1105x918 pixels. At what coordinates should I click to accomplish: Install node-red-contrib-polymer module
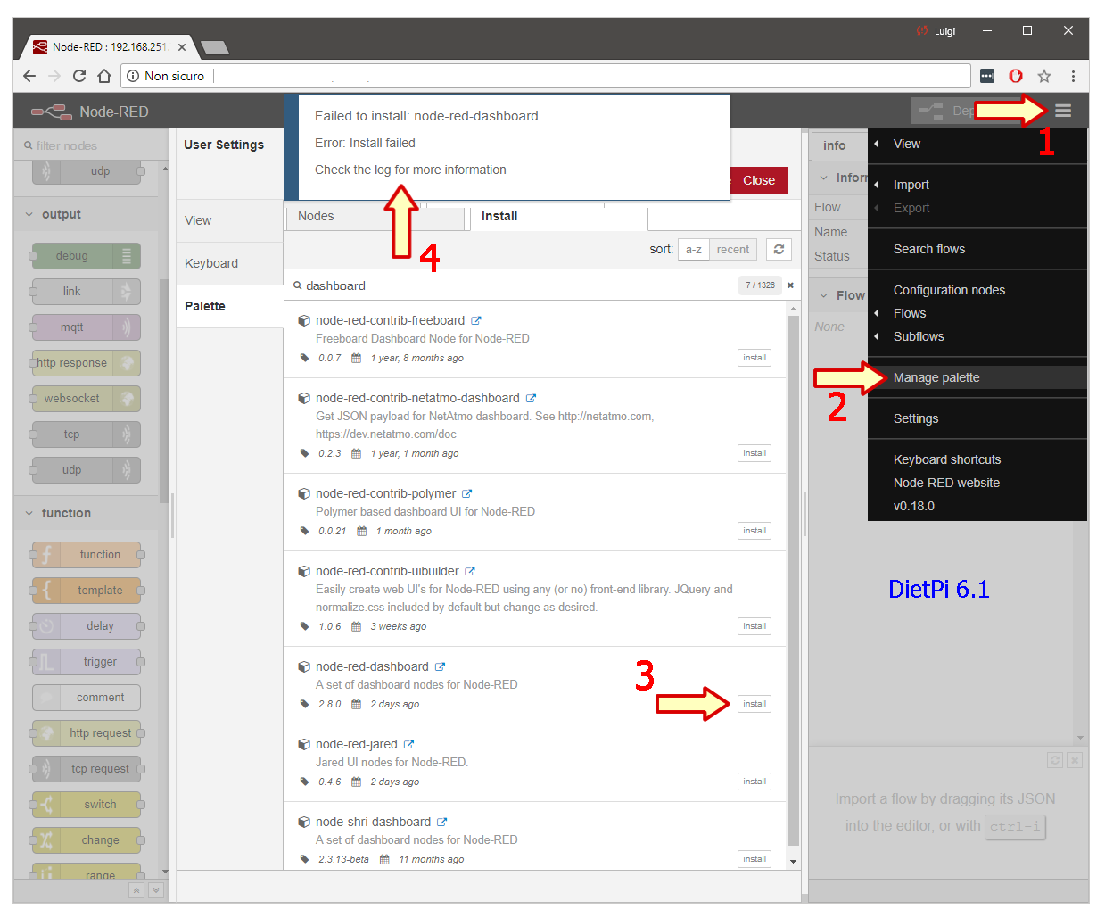755,531
